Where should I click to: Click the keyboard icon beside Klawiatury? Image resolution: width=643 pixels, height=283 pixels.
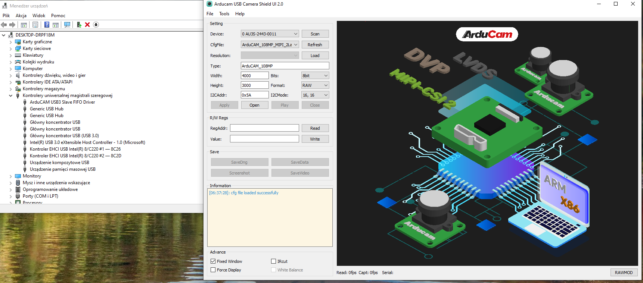click(x=18, y=55)
